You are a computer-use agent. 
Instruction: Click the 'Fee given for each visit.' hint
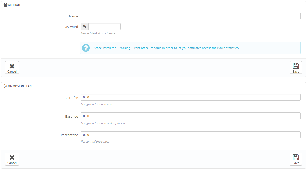point(97,104)
